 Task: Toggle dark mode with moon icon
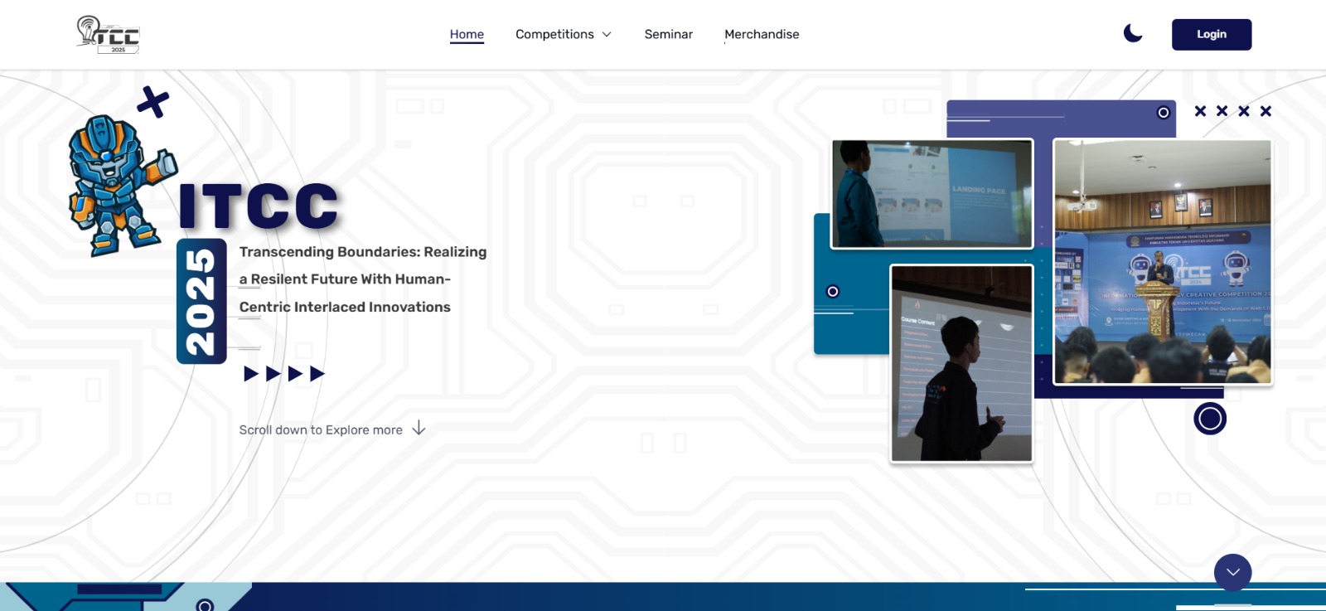1133,33
